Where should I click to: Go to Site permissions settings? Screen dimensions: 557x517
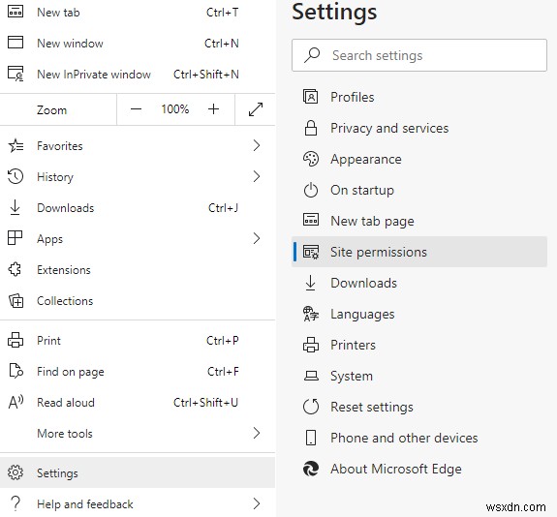(419, 252)
